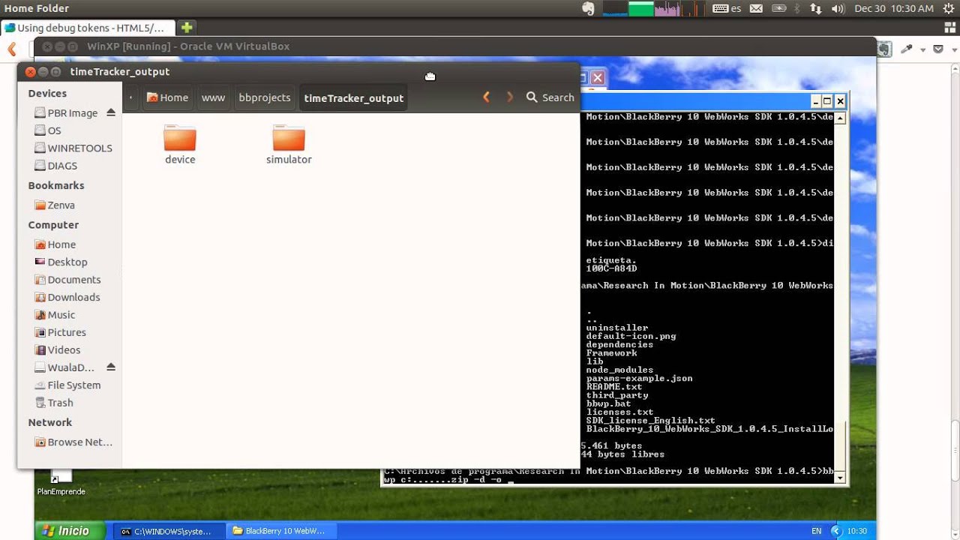
Task: Expand hidden XP tray icons arrow
Action: pyautogui.click(x=836, y=531)
